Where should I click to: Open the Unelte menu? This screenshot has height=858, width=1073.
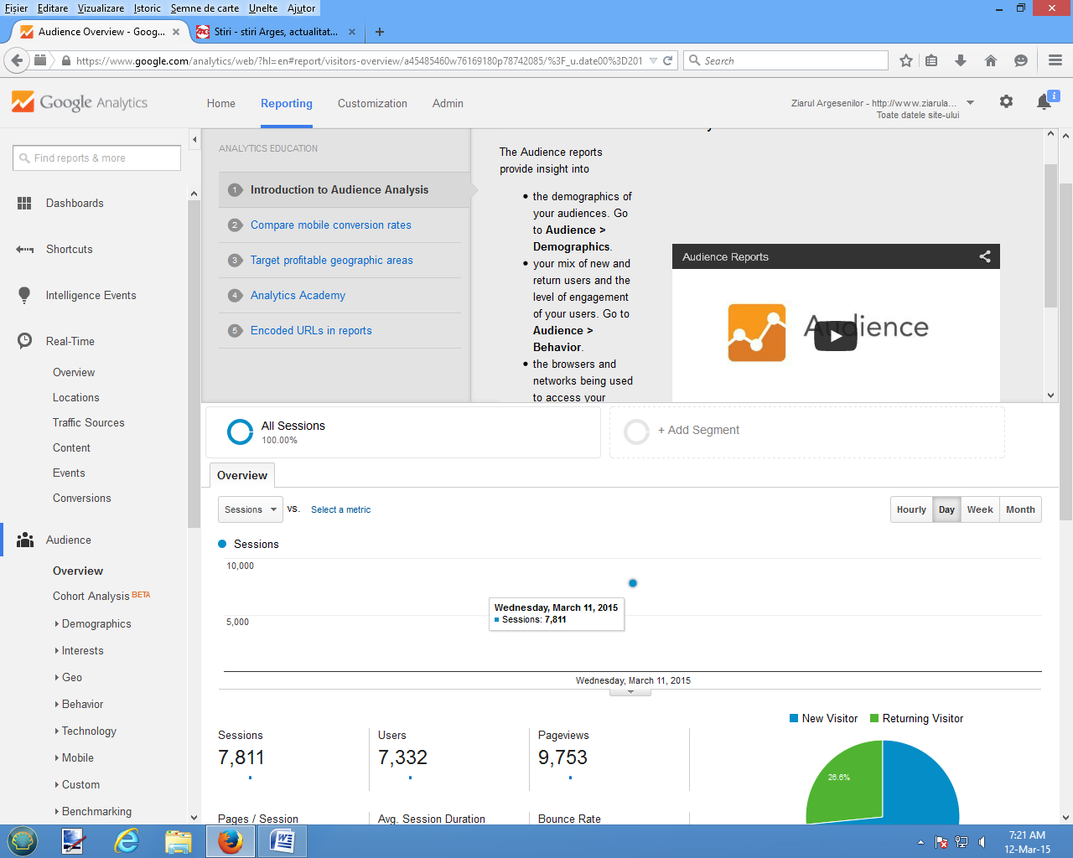pyautogui.click(x=263, y=8)
